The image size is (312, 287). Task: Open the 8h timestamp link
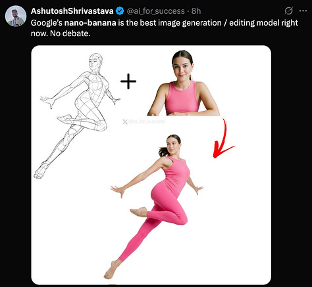(196, 11)
